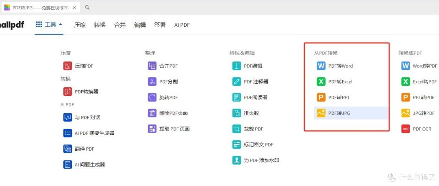Open the PDF编辑 link
The width and height of the screenshot is (439, 186).
click(x=253, y=66)
